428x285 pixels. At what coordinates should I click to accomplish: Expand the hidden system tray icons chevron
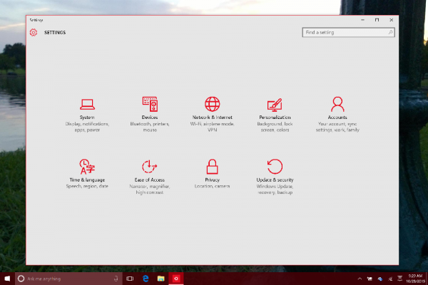[360, 279]
